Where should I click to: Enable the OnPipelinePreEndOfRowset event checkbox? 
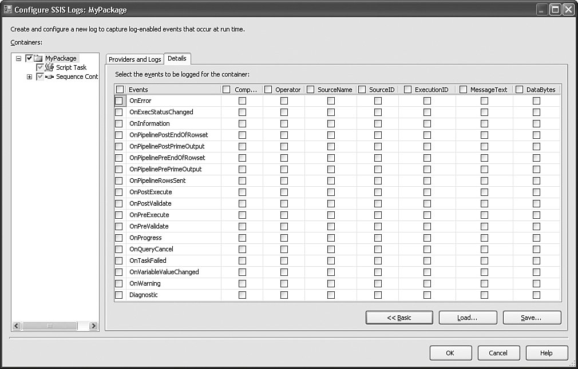coord(118,158)
